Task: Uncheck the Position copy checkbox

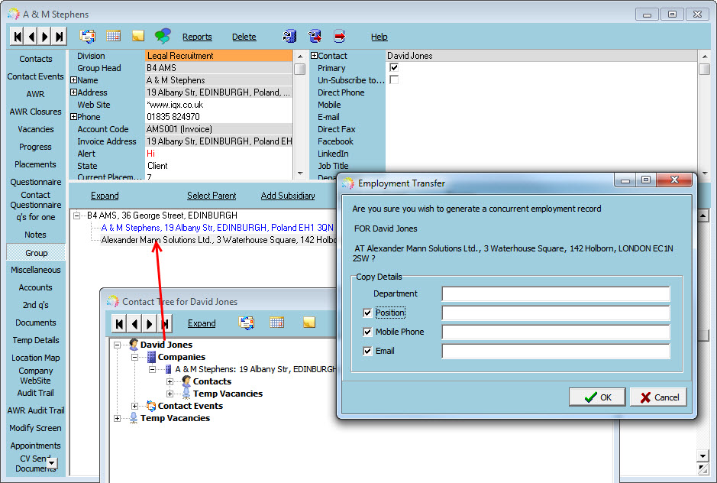Action: point(367,313)
